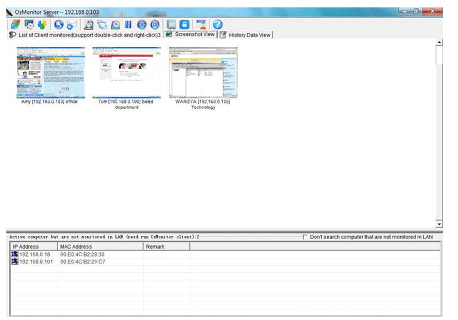Click the blue power button toolbar icon
Image resolution: width=458 pixels, height=320 pixels.
(154, 24)
